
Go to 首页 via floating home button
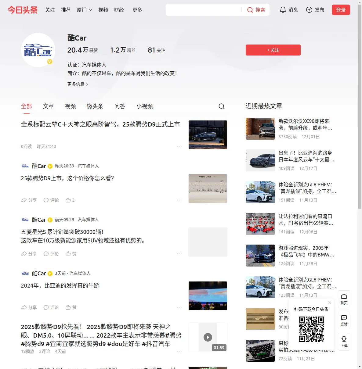tap(344, 299)
